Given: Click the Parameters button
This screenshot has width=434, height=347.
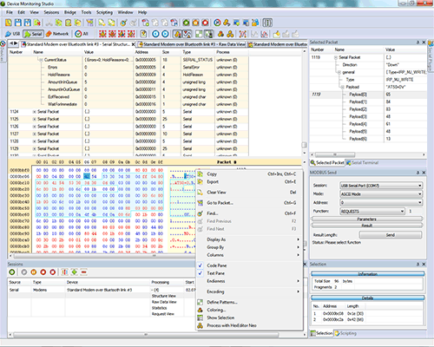Looking at the screenshot, I should click(366, 219).
